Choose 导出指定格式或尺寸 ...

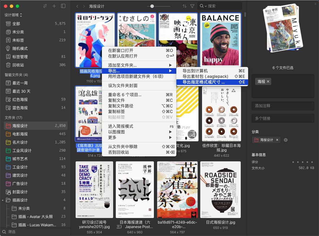coord(212,82)
